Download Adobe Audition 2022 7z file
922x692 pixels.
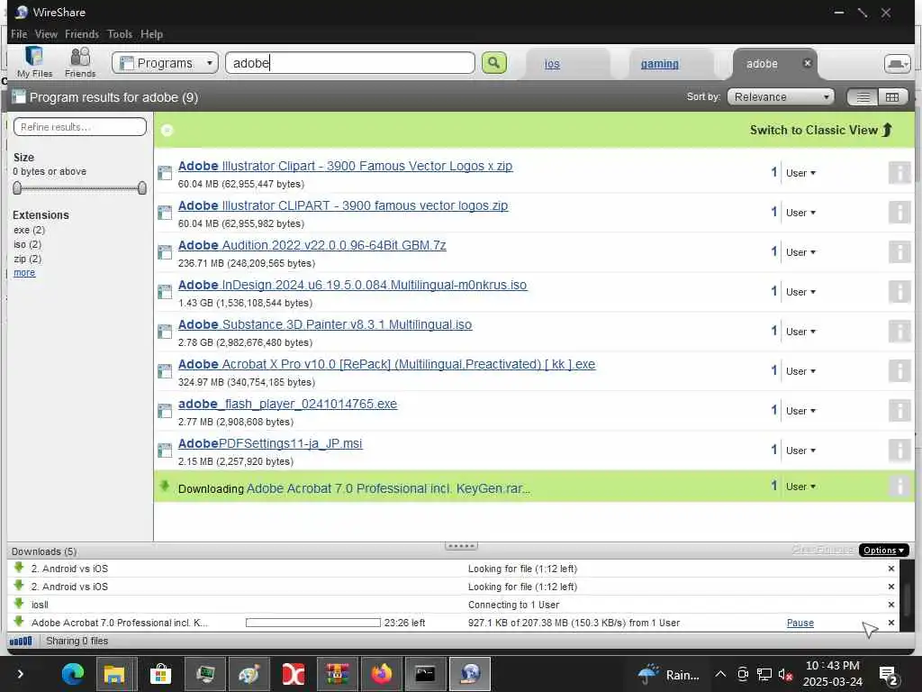pyautogui.click(x=312, y=245)
